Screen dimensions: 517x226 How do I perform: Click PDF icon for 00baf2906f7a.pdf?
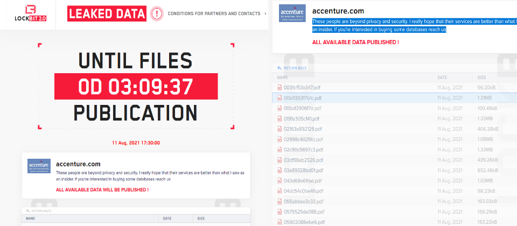280,108
